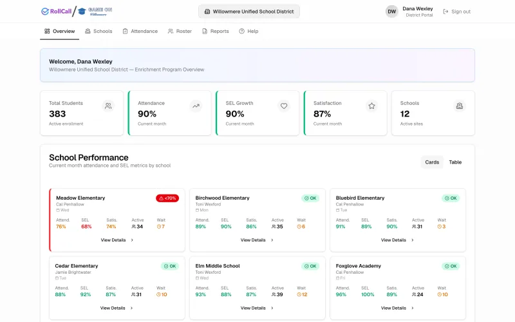This screenshot has width=515, height=322.
Task: Click chevron beside Bluebird Elementary View Details
Action: coord(413,240)
